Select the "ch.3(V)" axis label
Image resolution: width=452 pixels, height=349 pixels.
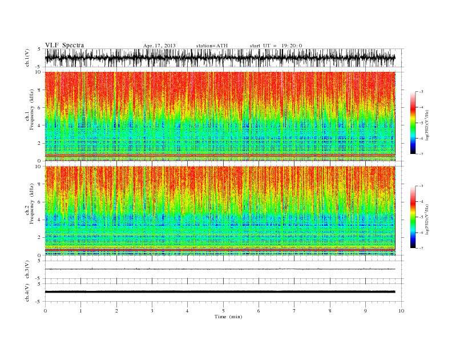27,269
